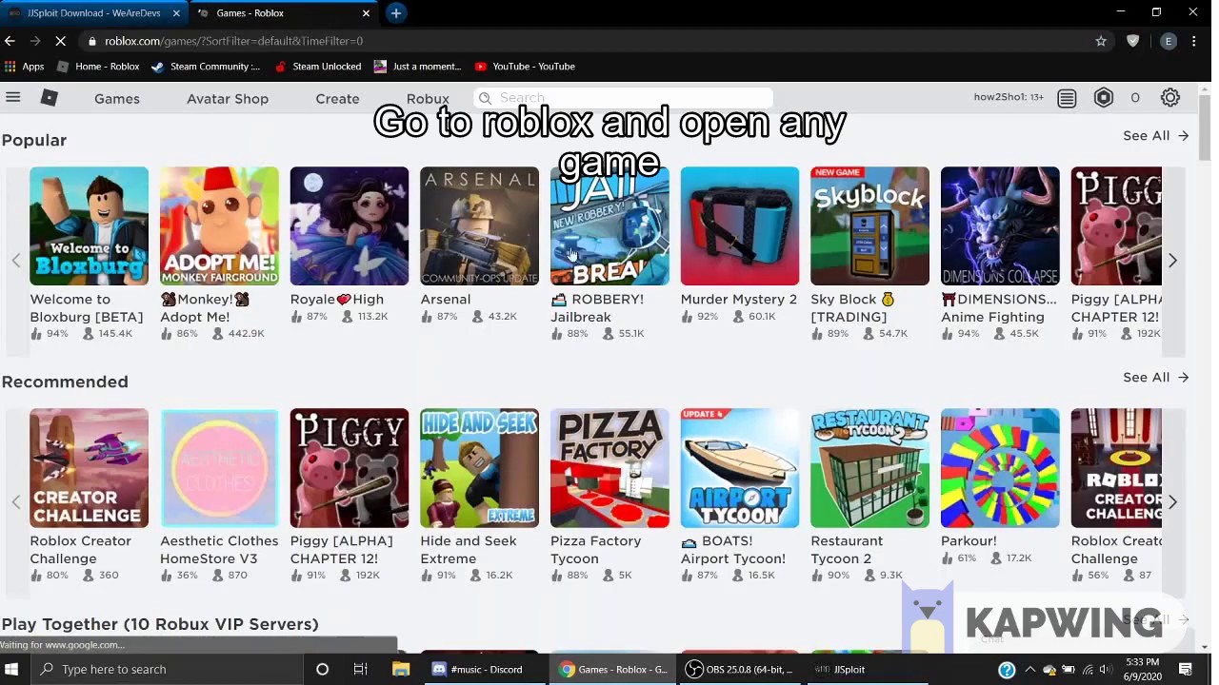Viewport: 1219px width, 685px height.
Task: Open Home - Roblox bookmark
Action: tap(98, 67)
